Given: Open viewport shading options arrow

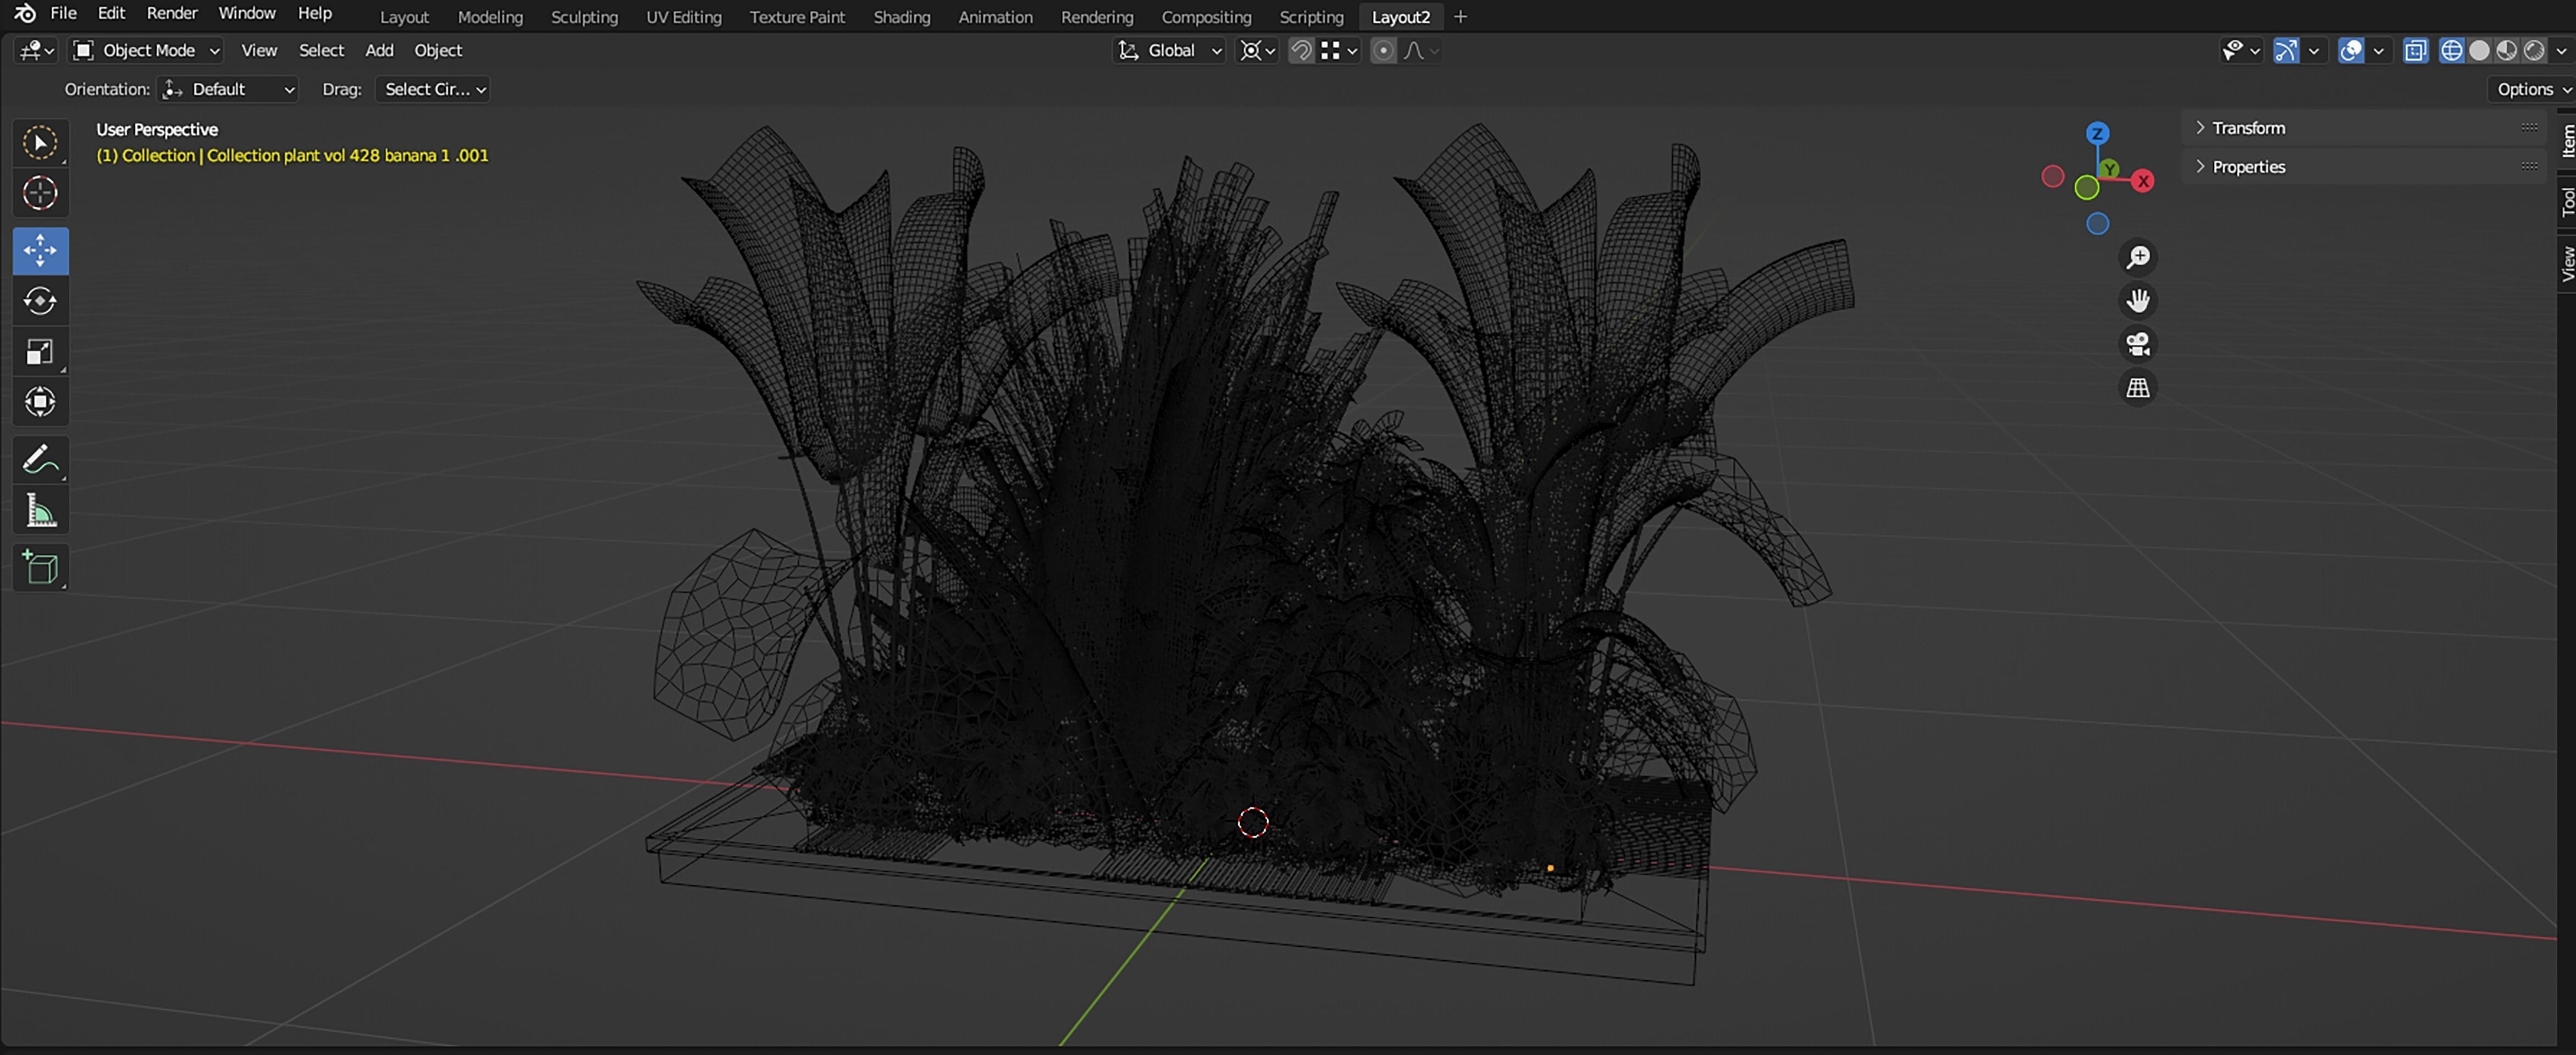Looking at the screenshot, I should pyautogui.click(x=2561, y=51).
